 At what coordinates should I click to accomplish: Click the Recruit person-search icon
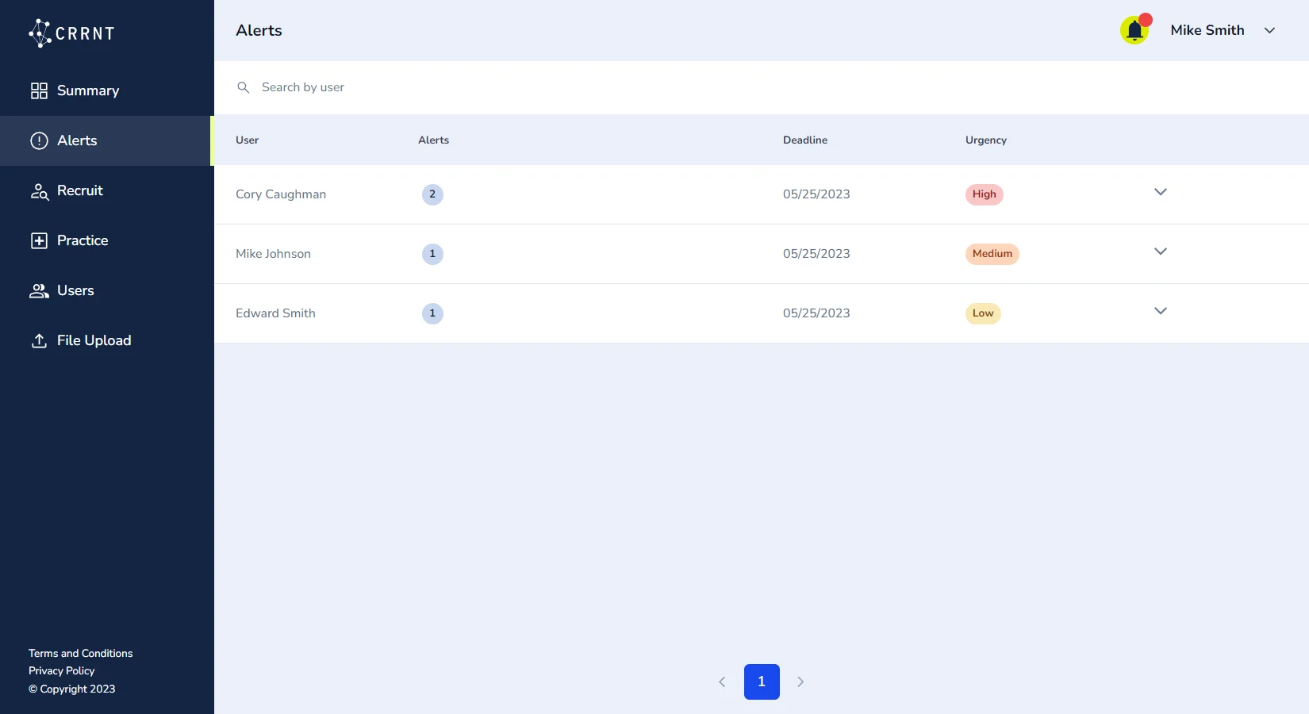[39, 191]
